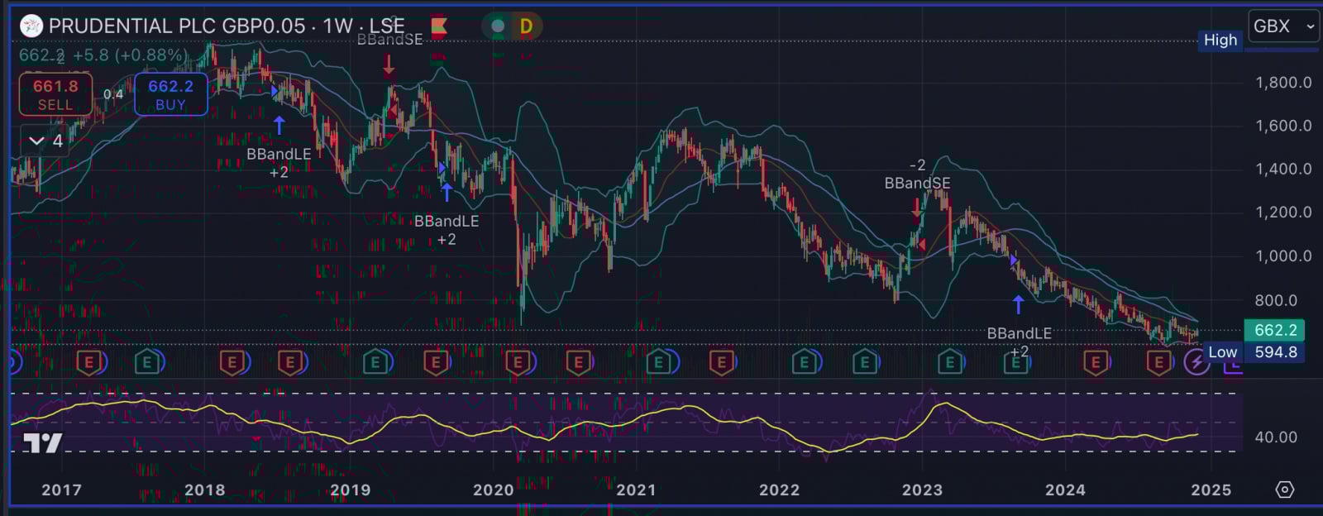The width and height of the screenshot is (1323, 516).
Task: Click the 1,400.0 price axis label
Action: (1283, 170)
